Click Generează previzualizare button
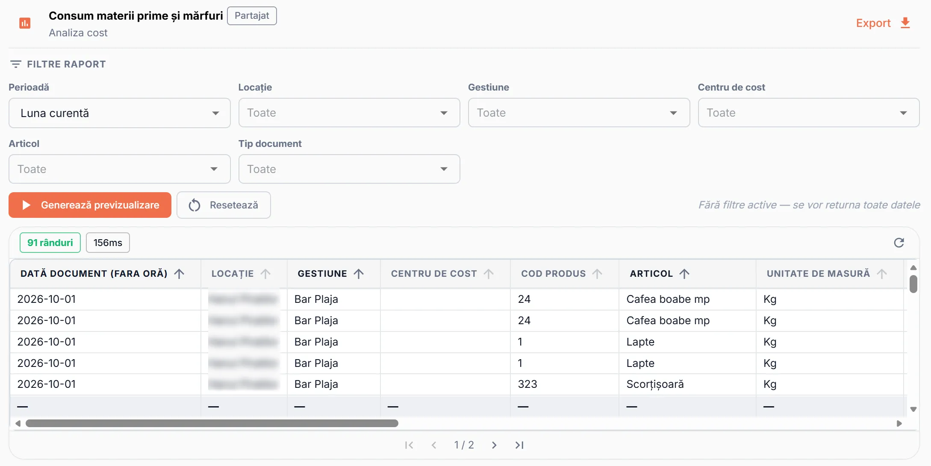This screenshot has width=931, height=466. tap(90, 205)
